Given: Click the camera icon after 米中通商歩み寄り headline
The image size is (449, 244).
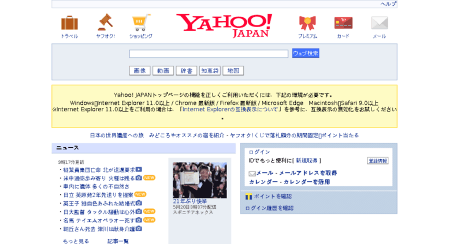Looking at the screenshot, I should click(x=139, y=178).
